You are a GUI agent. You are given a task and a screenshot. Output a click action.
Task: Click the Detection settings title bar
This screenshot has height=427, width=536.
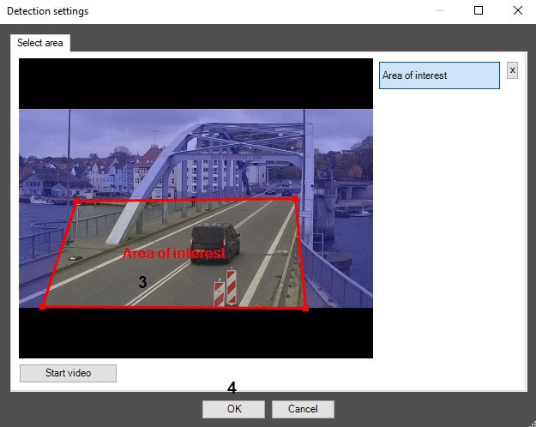(214, 11)
